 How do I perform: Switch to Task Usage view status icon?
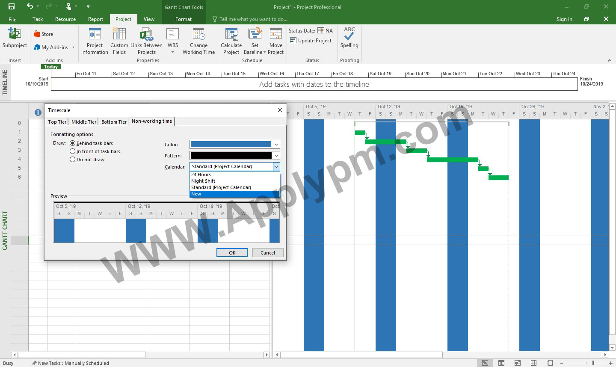coord(501,363)
